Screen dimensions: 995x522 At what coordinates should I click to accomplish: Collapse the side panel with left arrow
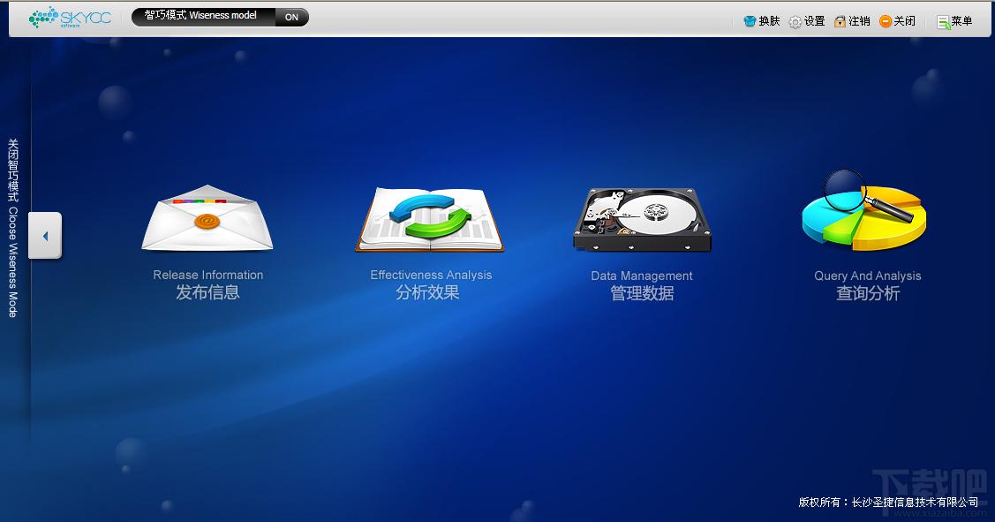(45, 236)
